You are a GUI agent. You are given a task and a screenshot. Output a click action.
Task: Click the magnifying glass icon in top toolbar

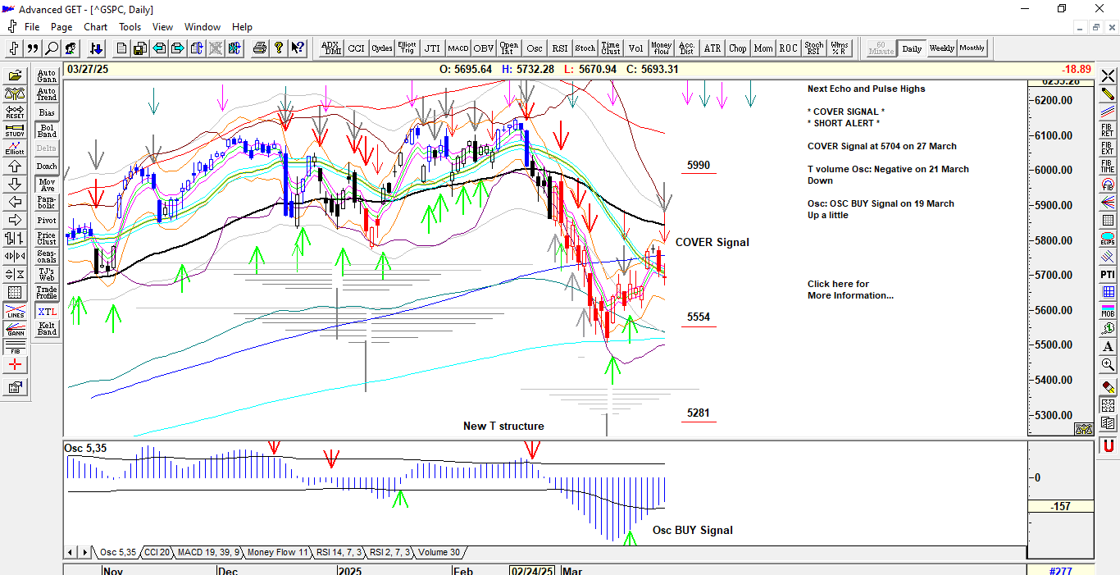point(52,48)
